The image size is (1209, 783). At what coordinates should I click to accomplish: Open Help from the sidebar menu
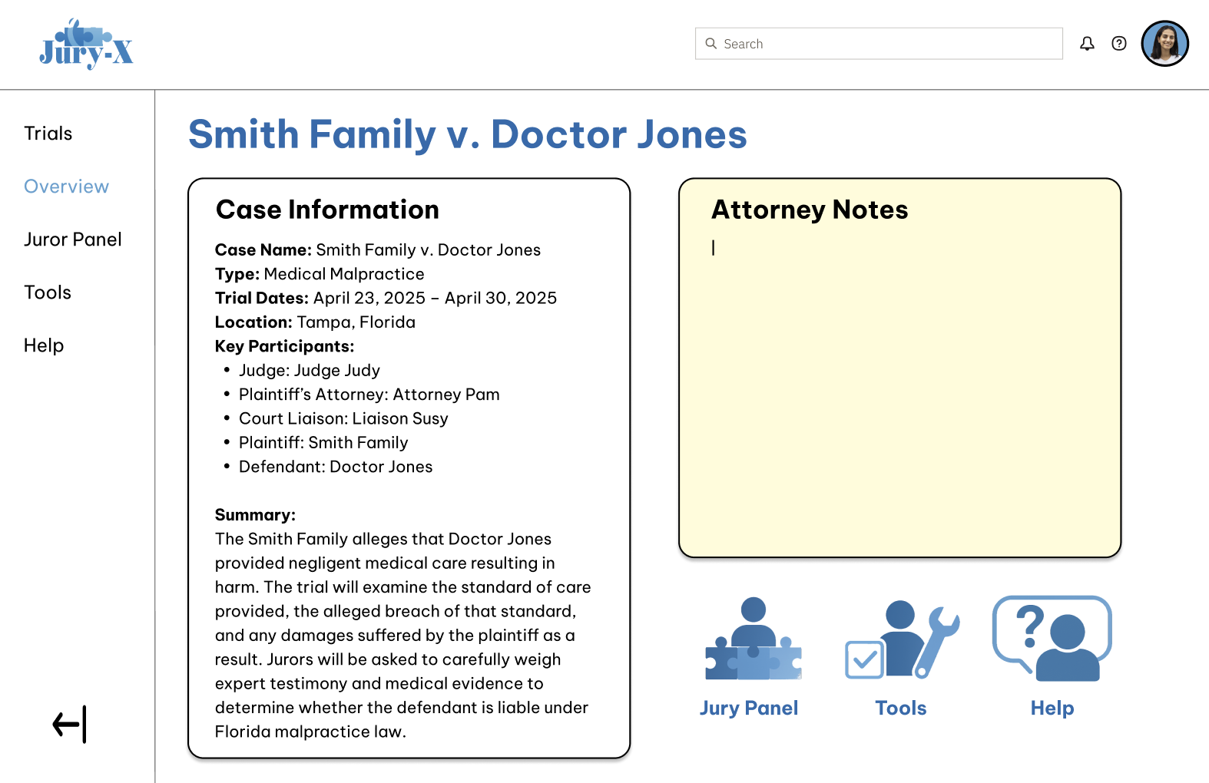pos(44,345)
